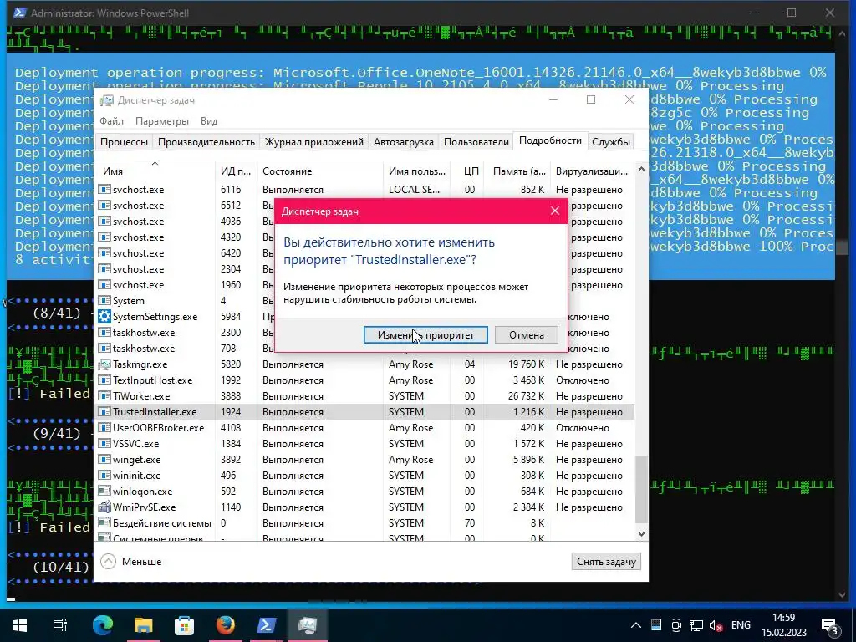The image size is (856, 642).
Task: Click Meet Now tray icon
Action: coord(676,625)
